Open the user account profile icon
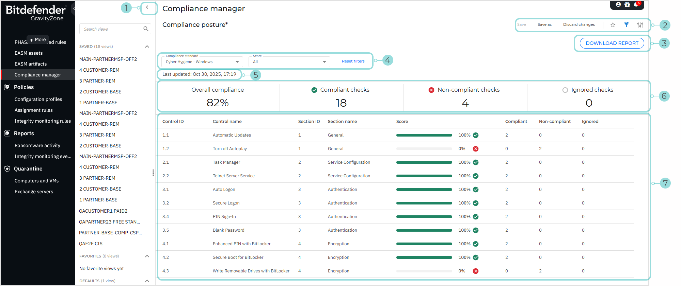This screenshot has width=681, height=286. click(x=618, y=4)
